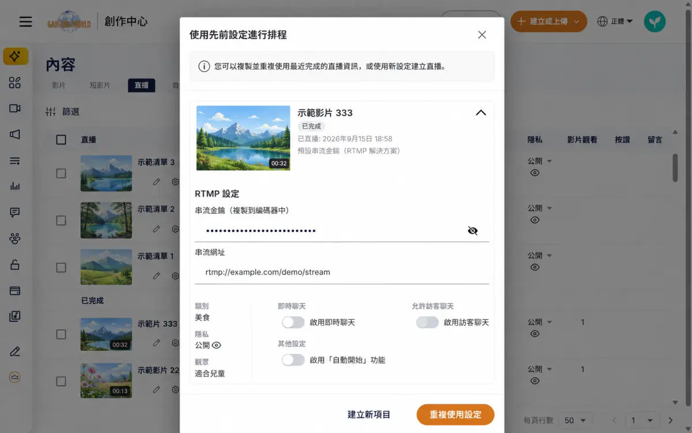692x433 pixels.
Task: Open the megaphone promotion icon
Action: tap(15, 134)
